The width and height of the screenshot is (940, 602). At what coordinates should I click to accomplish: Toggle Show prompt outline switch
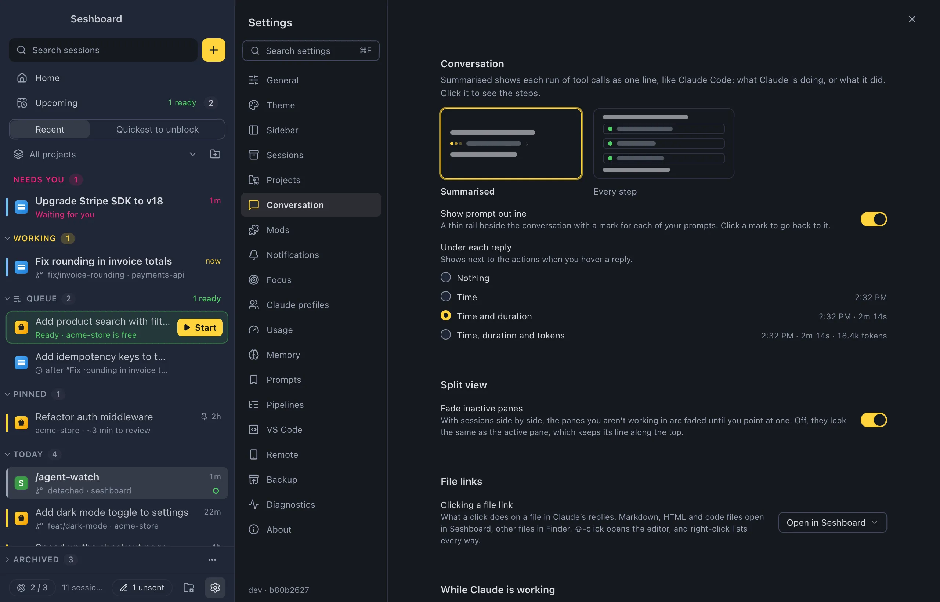pyautogui.click(x=874, y=219)
